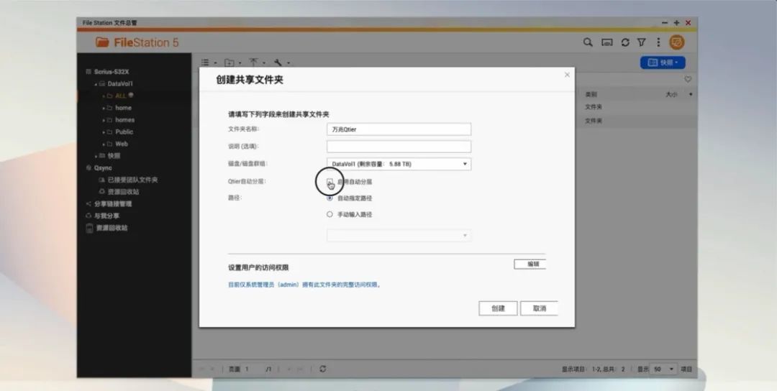Open the column options arrow beside 大小
Viewport: 777px width, 391px height.
[691, 94]
